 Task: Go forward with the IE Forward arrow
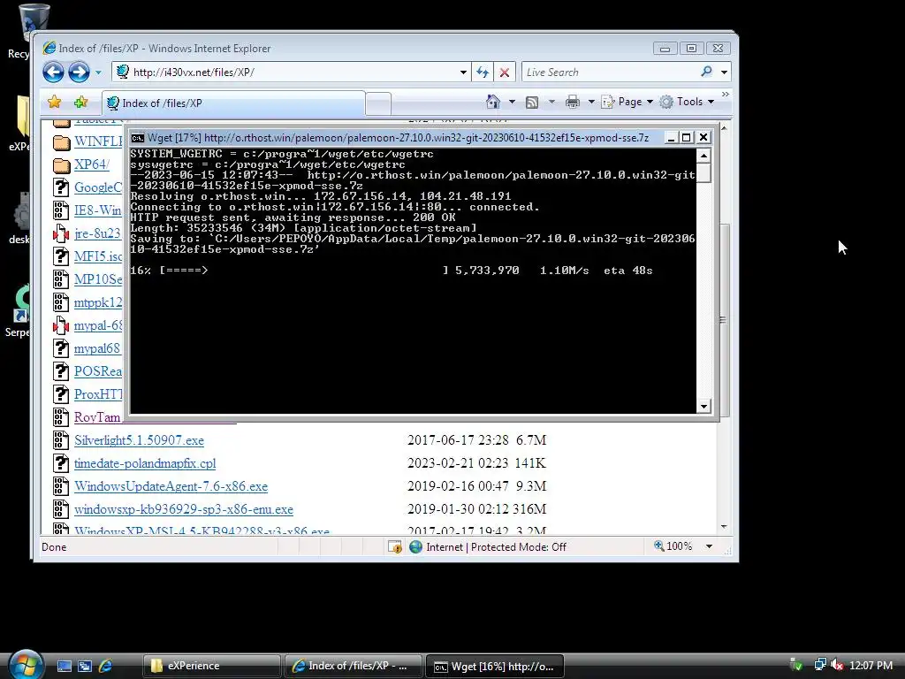[x=79, y=72]
